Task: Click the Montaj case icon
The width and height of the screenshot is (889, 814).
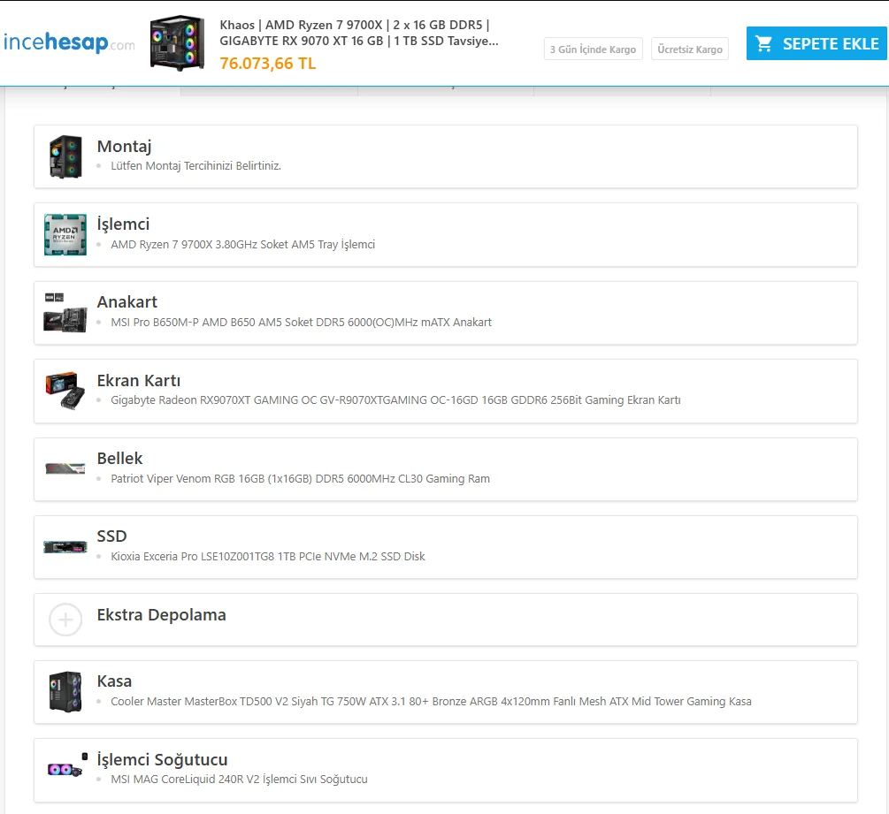Action: click(x=65, y=157)
